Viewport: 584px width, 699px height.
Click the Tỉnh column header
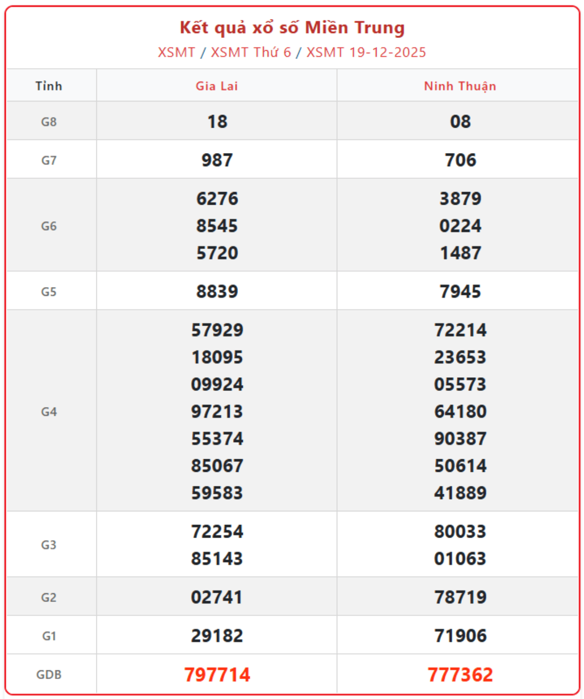(49, 86)
